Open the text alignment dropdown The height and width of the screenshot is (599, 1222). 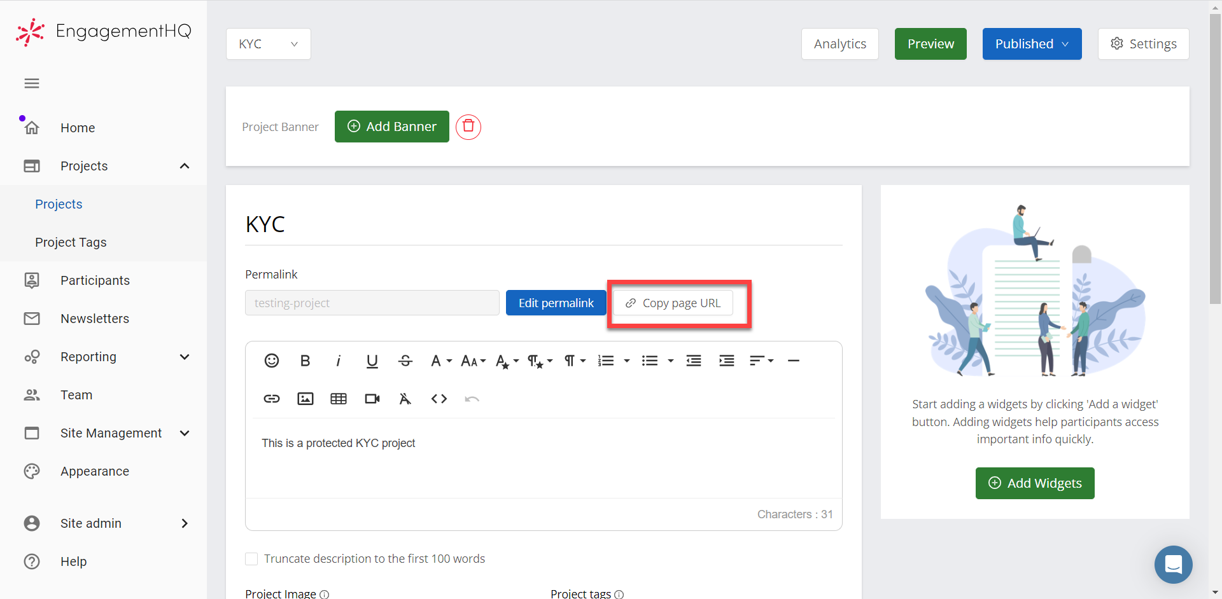[761, 361]
